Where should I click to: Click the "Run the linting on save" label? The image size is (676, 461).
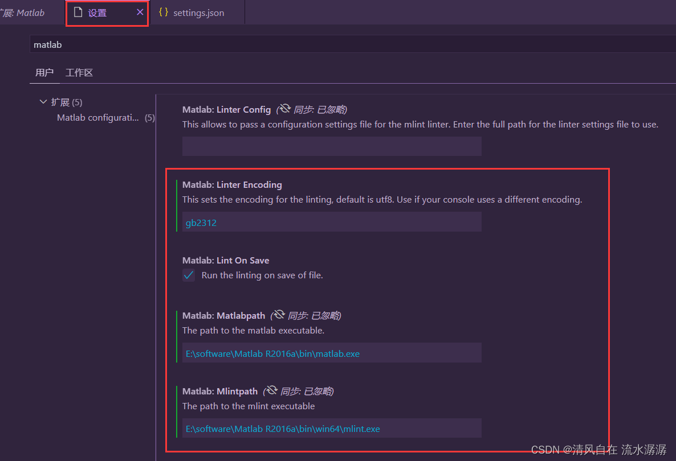[262, 275]
